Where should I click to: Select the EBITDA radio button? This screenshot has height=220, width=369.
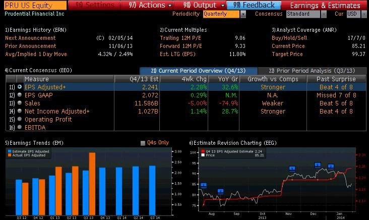click(x=20, y=127)
